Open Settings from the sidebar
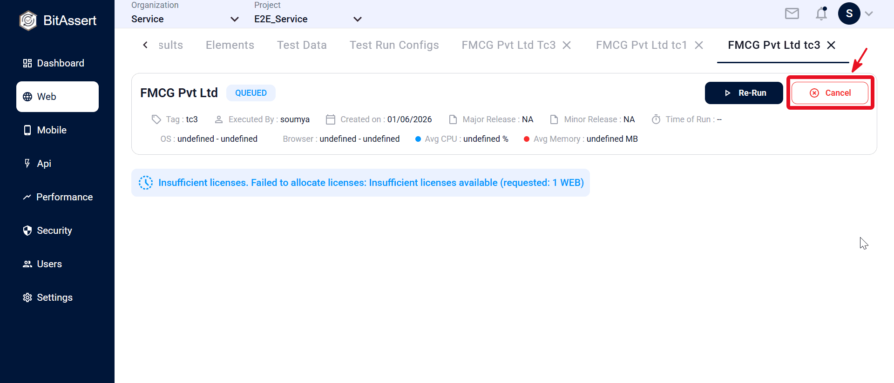This screenshot has width=894, height=383. [x=57, y=297]
